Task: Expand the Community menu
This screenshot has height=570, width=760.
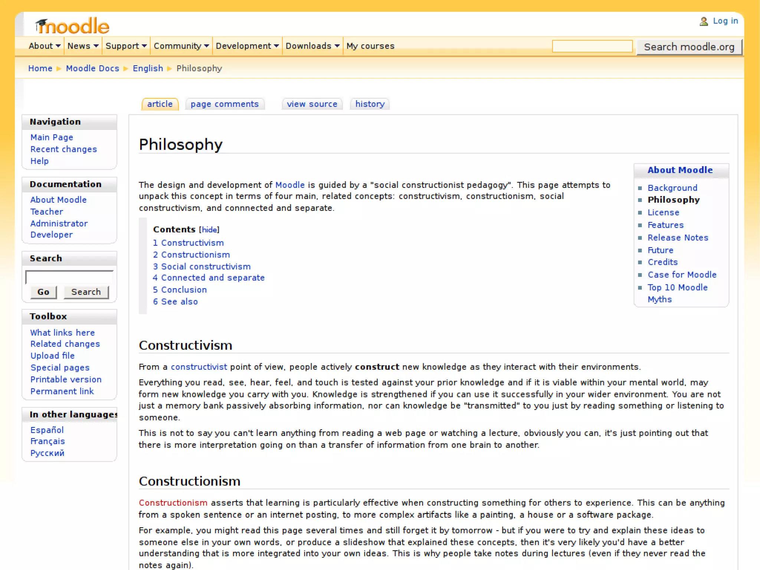Action: pyautogui.click(x=181, y=46)
